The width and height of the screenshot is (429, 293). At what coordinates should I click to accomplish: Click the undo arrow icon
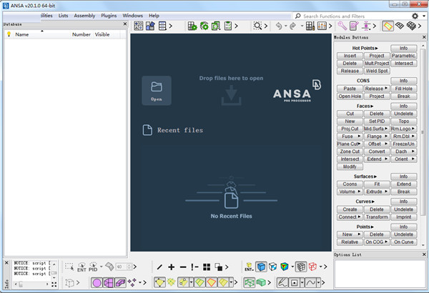[x=279, y=26]
